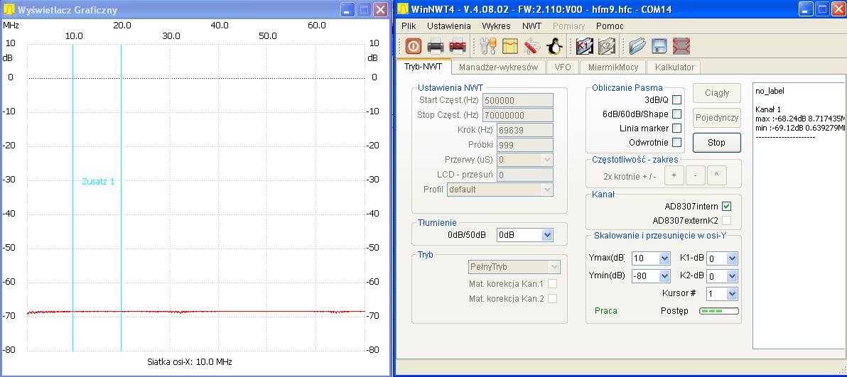The image size is (847, 377).
Task: Enable the 3dB/Q checkbox
Action: click(x=676, y=99)
